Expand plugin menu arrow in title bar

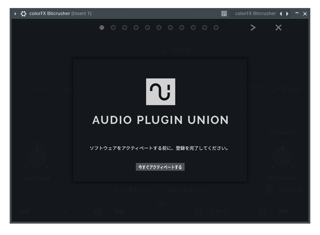[15, 14]
